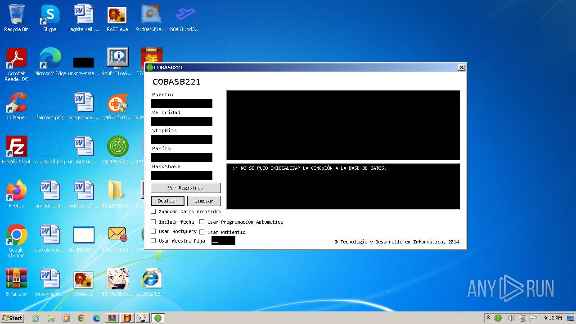
Task: Enable Guardar datos recibidos checkbox
Action: [x=153, y=211]
